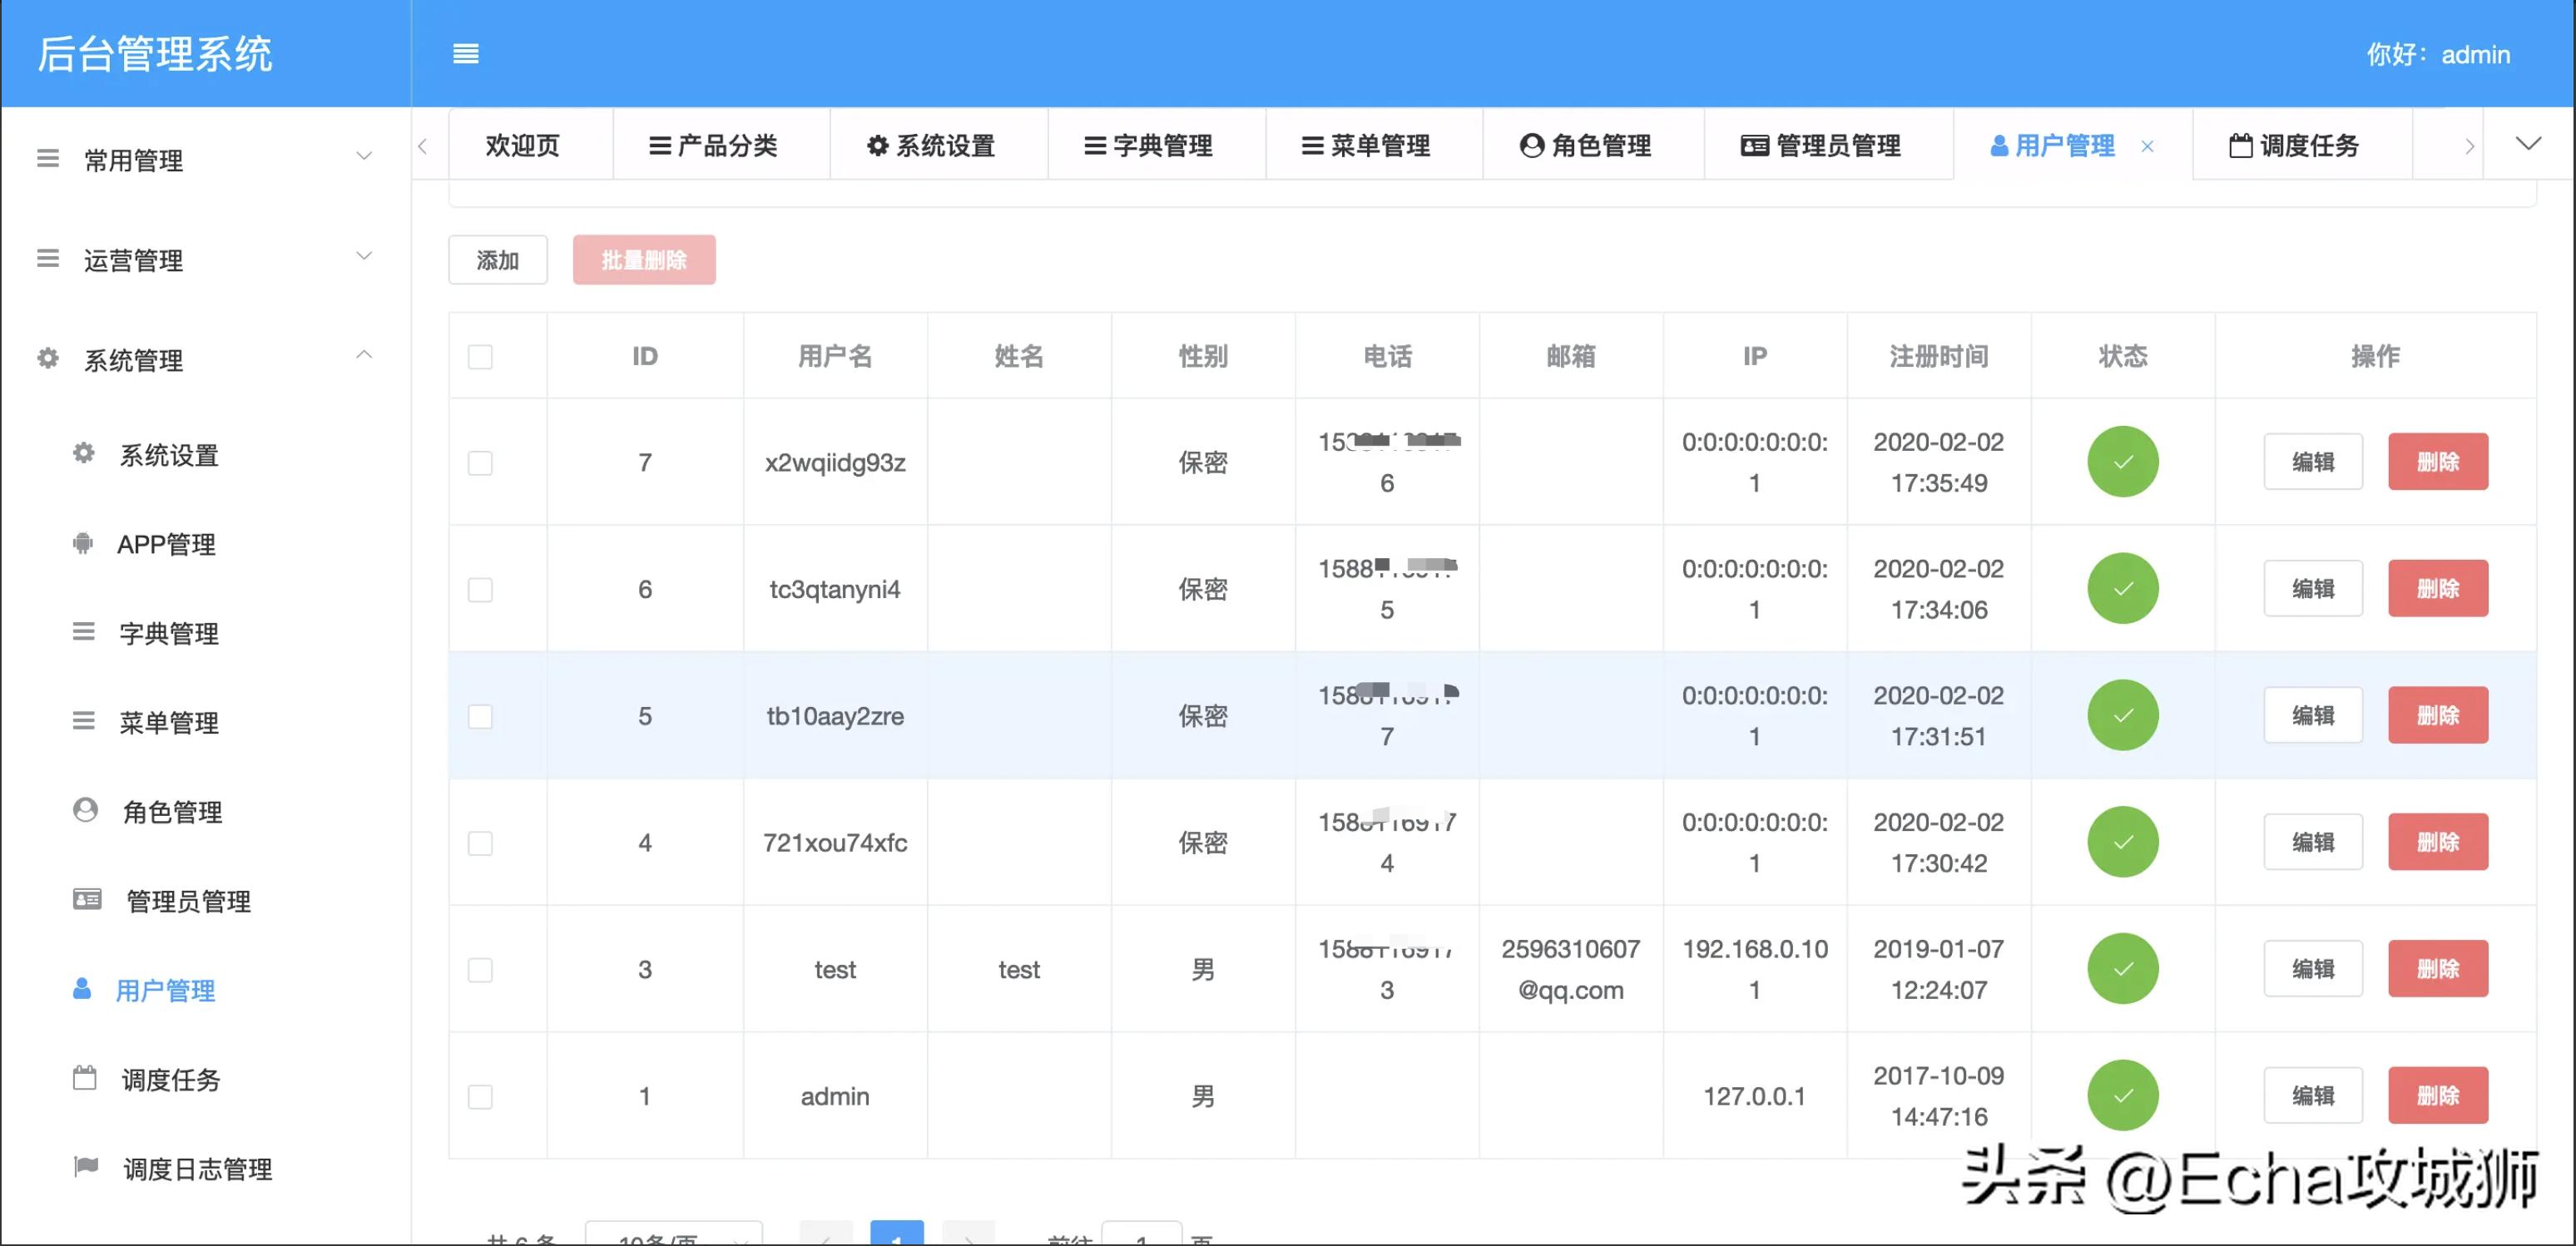Open the 10条/页 page size dropdown
This screenshot has height=1246, width=2576.
(x=674, y=1235)
